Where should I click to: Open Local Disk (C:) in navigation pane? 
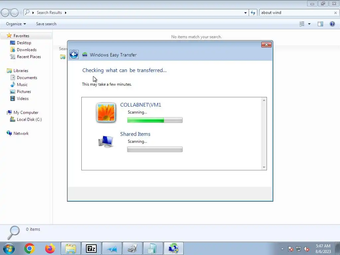29,120
